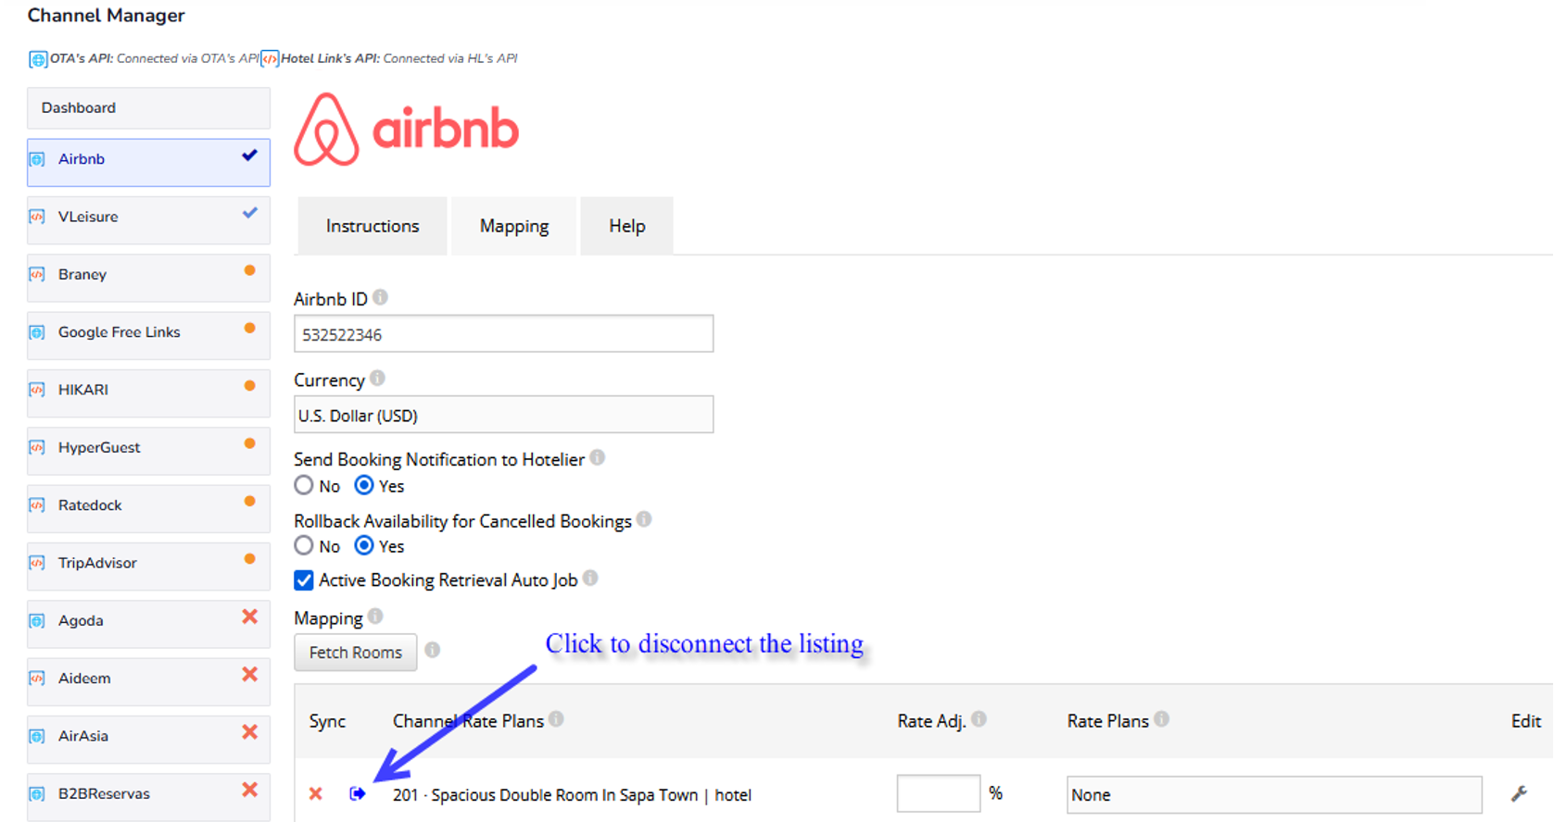Select Braney channel in sidebar

[x=148, y=277]
